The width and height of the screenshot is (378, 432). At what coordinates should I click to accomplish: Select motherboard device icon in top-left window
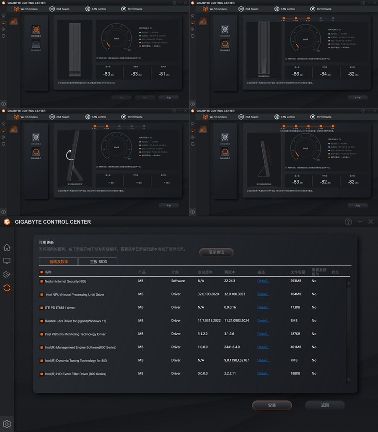14,21
